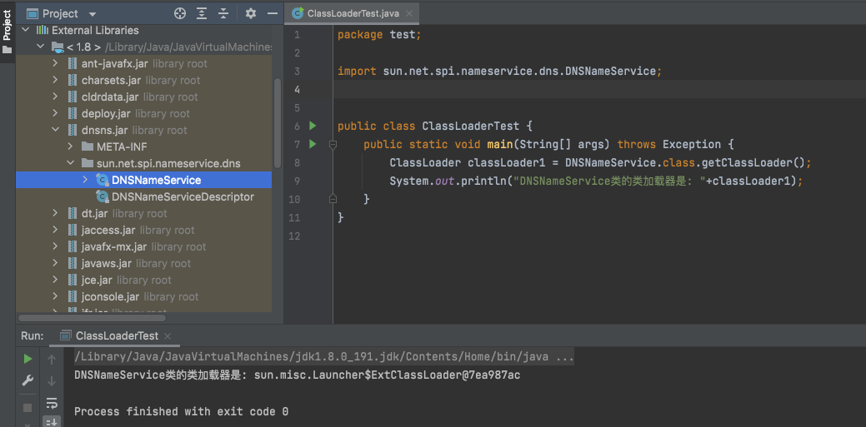Screen dimensions: 866x427
Task: Click the dnsns.jar archive icon
Action: coord(73,130)
